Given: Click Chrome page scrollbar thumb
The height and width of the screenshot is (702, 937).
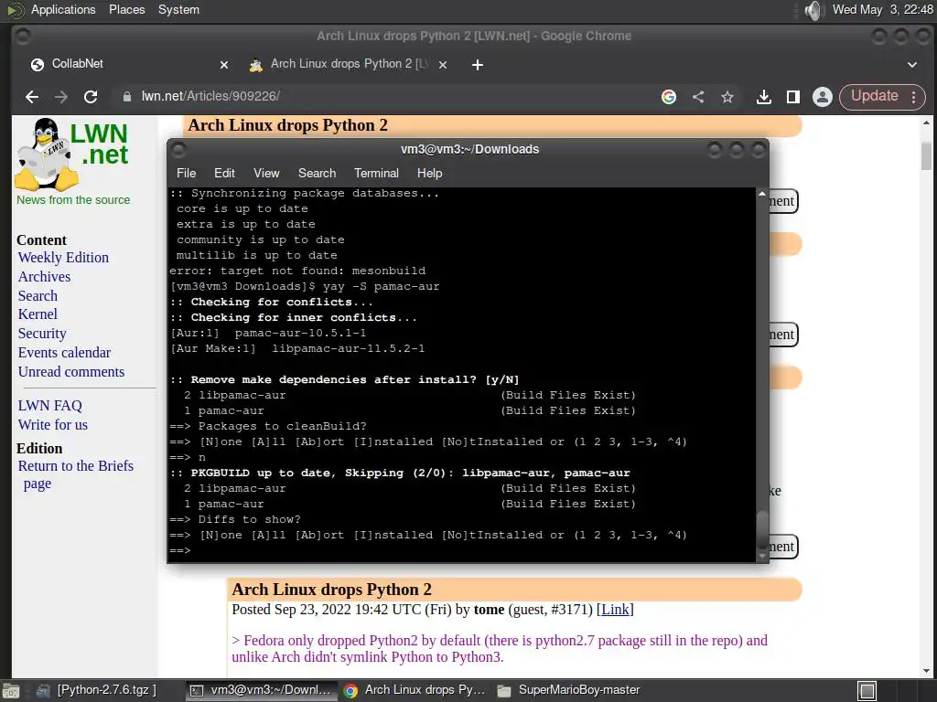Looking at the screenshot, I should [926, 155].
